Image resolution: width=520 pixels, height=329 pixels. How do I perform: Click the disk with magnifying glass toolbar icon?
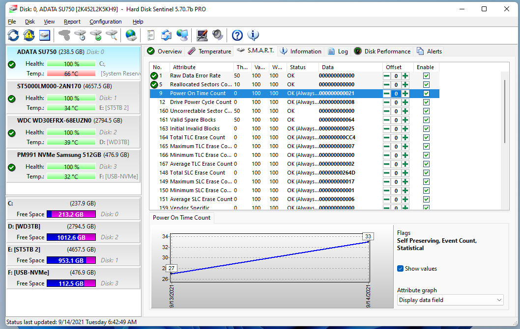112,35
